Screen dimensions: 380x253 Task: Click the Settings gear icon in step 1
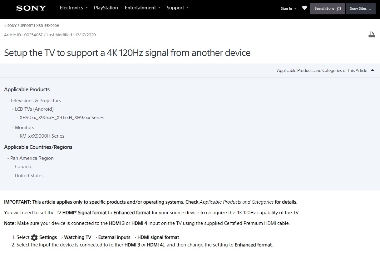coord(34,238)
